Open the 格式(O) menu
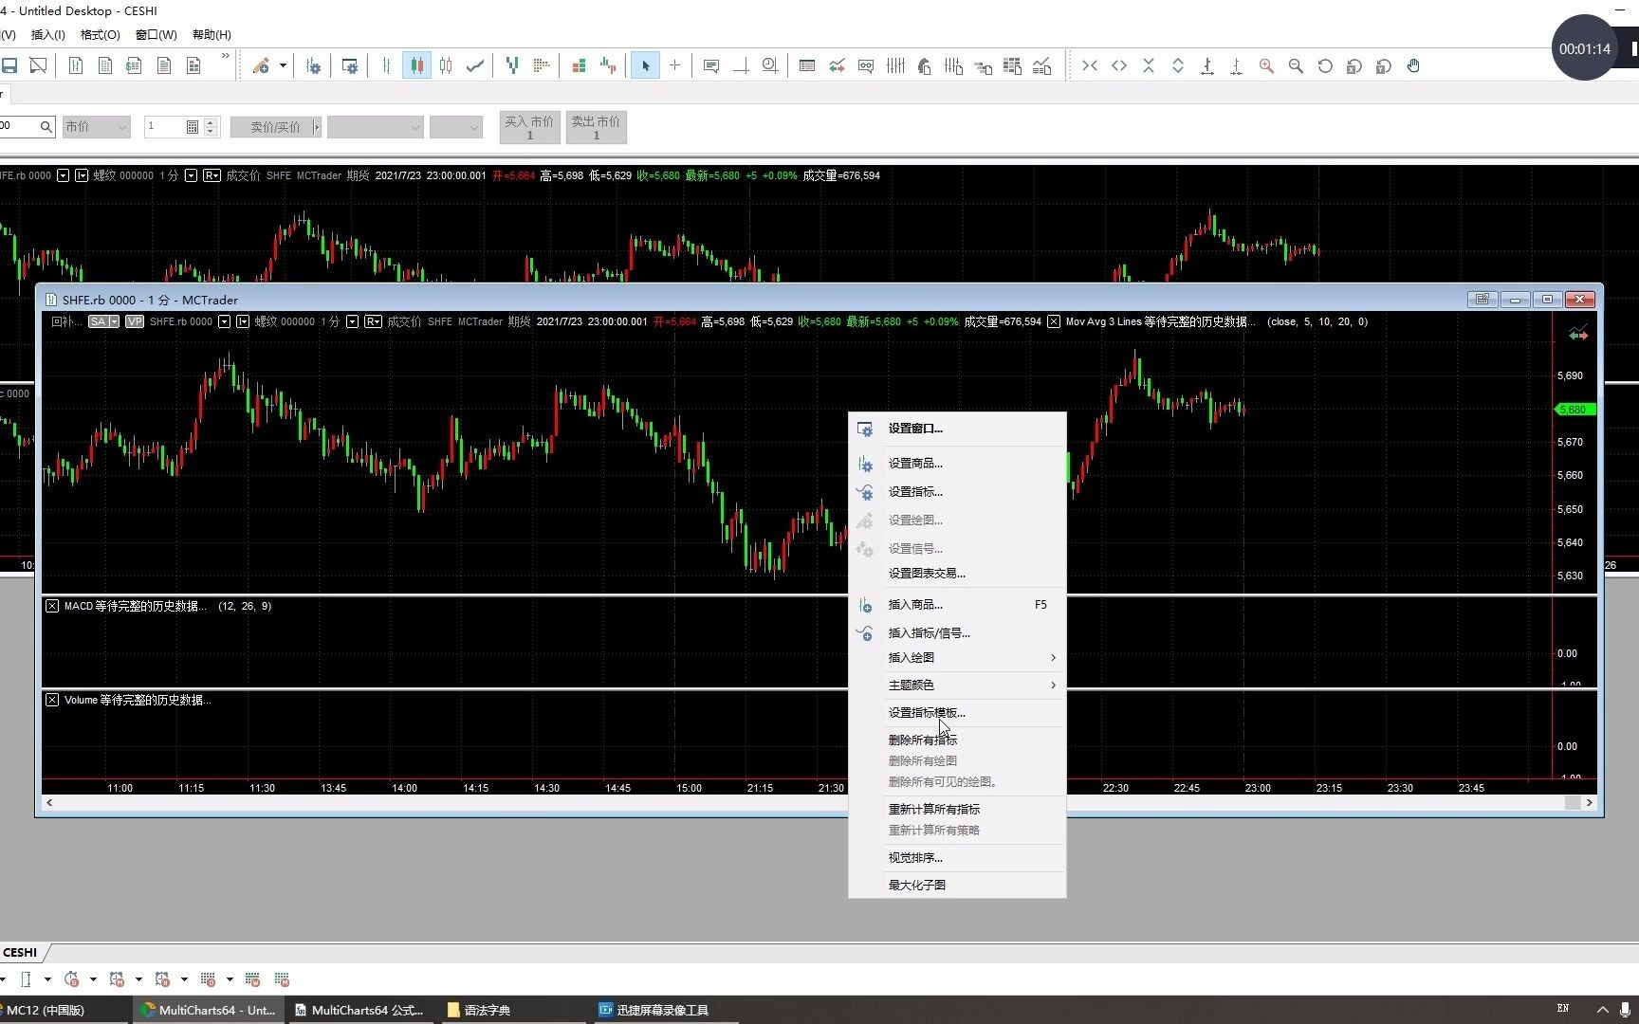The height and width of the screenshot is (1024, 1639). 100,35
